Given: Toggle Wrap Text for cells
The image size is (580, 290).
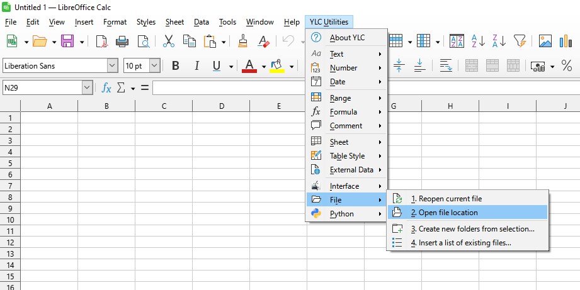Looking at the screenshot, I should coord(446,65).
